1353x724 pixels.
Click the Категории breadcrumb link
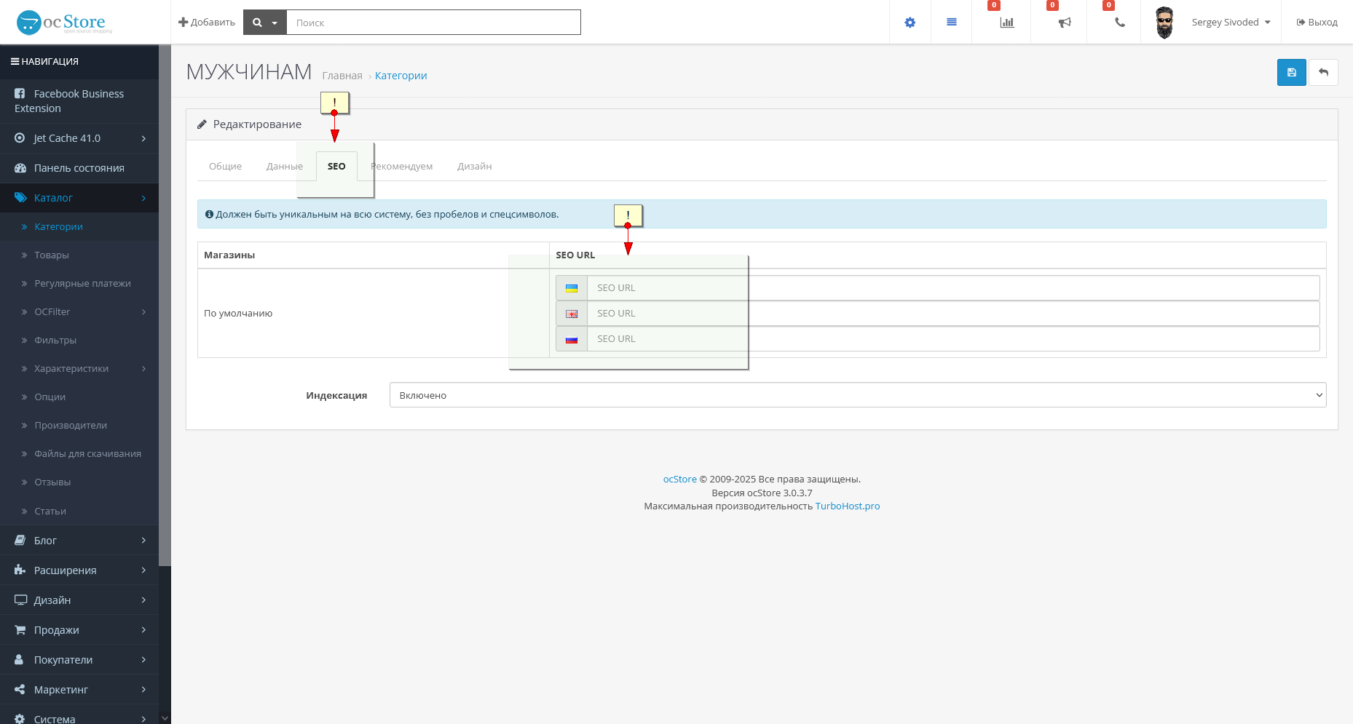401,76
